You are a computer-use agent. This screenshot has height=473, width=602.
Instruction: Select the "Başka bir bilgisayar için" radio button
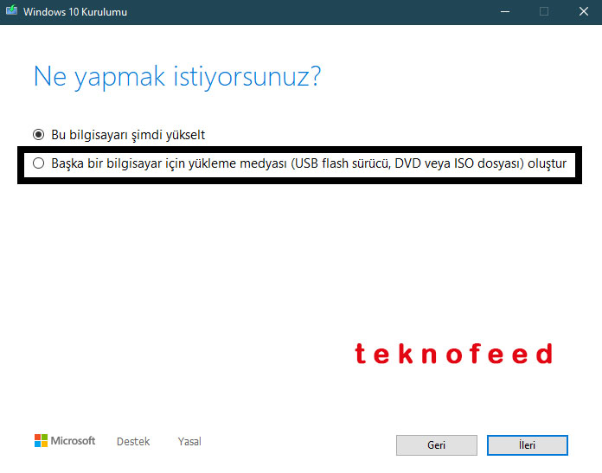(x=38, y=163)
